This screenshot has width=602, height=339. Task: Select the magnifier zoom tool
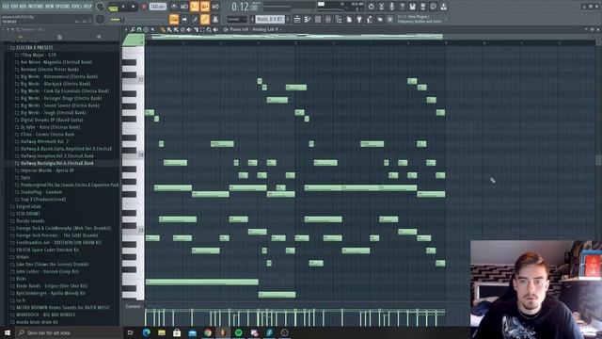point(209,29)
